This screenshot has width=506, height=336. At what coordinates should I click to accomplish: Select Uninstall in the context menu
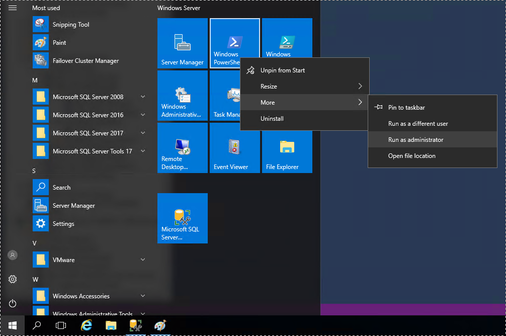pyautogui.click(x=305, y=119)
